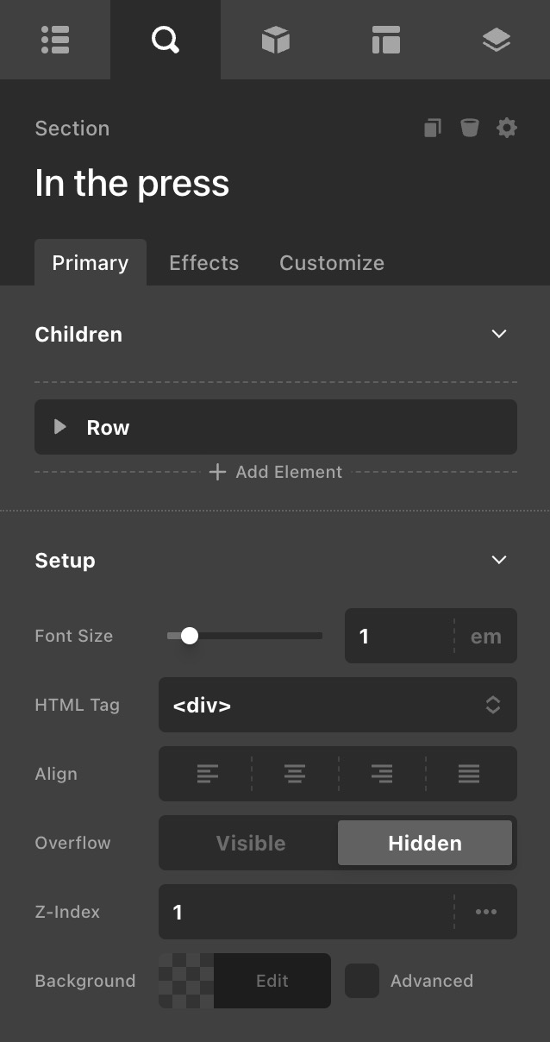Set Overflow to Hidden
The image size is (550, 1042).
[425, 843]
